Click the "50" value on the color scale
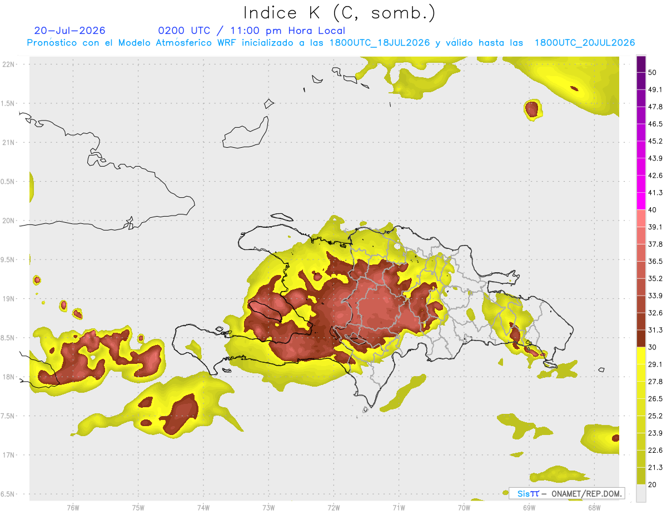The image size is (667, 515). tap(653, 73)
